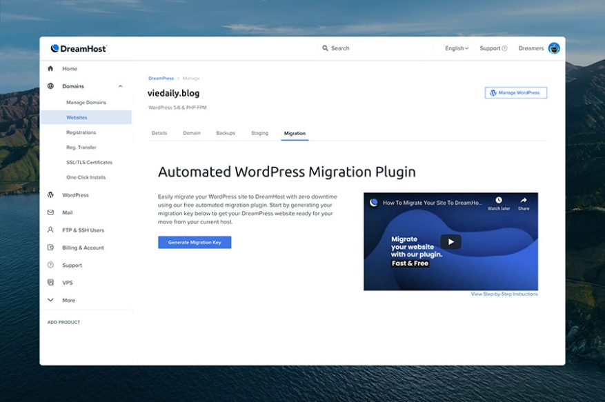Expand the More menu in sidebar
Image resolution: width=605 pixels, height=402 pixels.
(x=50, y=300)
